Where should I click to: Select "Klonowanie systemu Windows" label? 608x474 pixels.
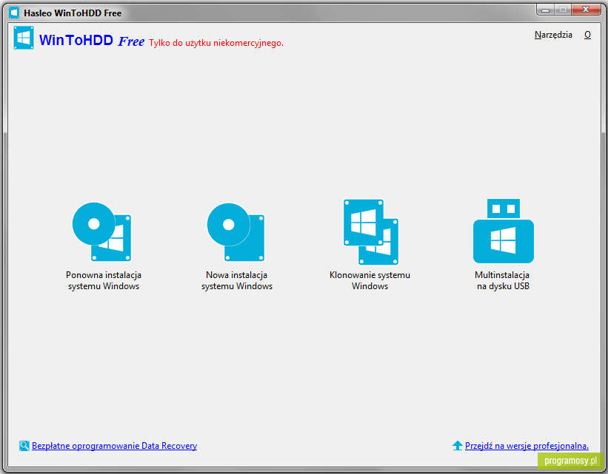[370, 280]
